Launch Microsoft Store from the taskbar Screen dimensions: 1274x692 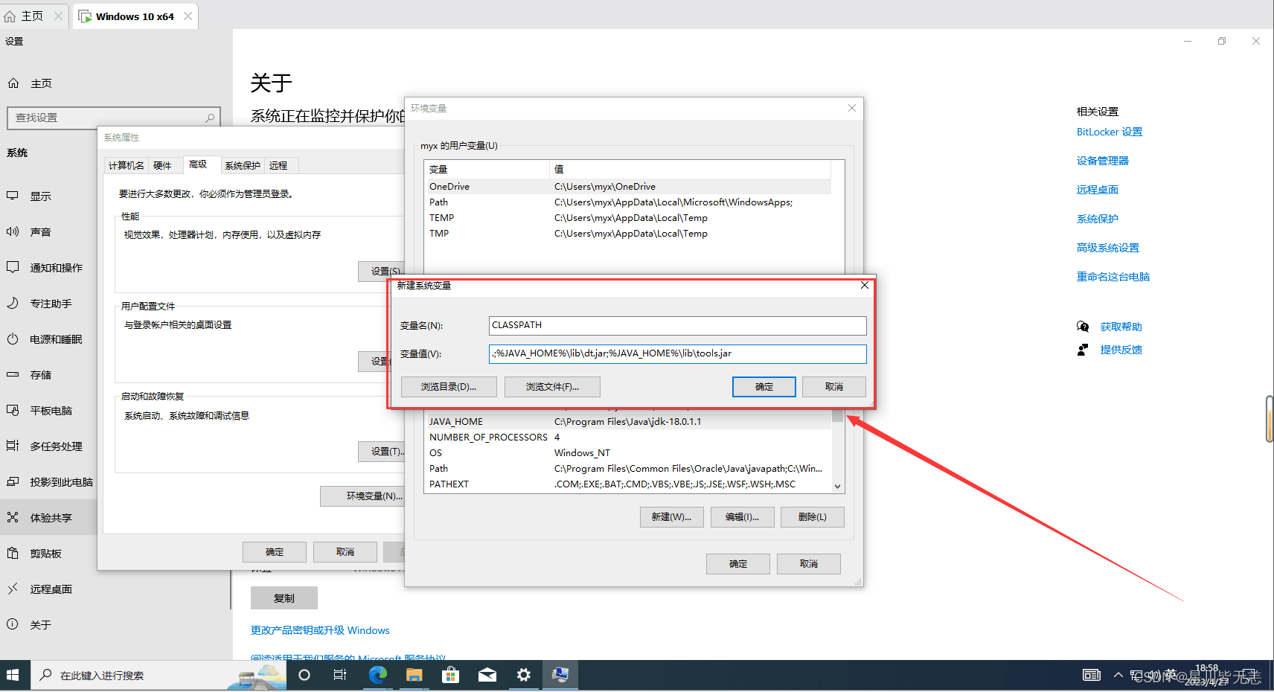pyautogui.click(x=451, y=675)
